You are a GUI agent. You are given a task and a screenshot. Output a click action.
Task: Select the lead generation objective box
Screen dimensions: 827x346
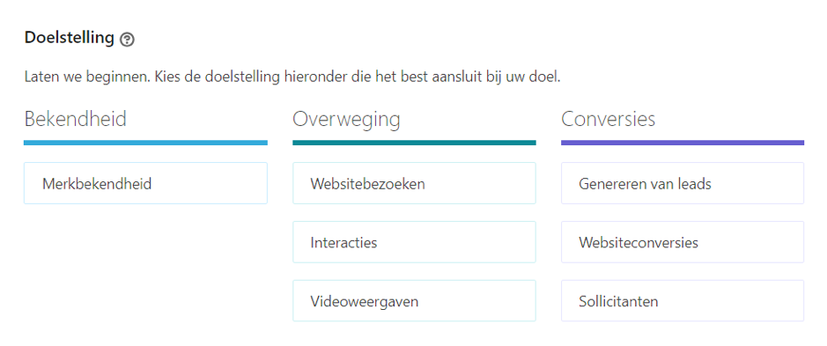683,183
